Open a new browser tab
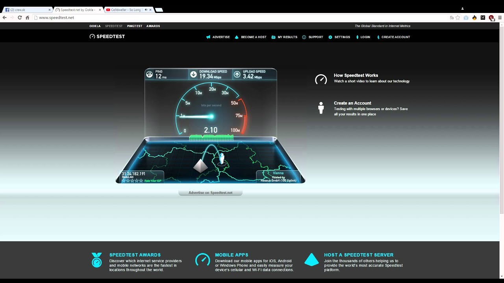504x283 pixels. click(x=159, y=10)
